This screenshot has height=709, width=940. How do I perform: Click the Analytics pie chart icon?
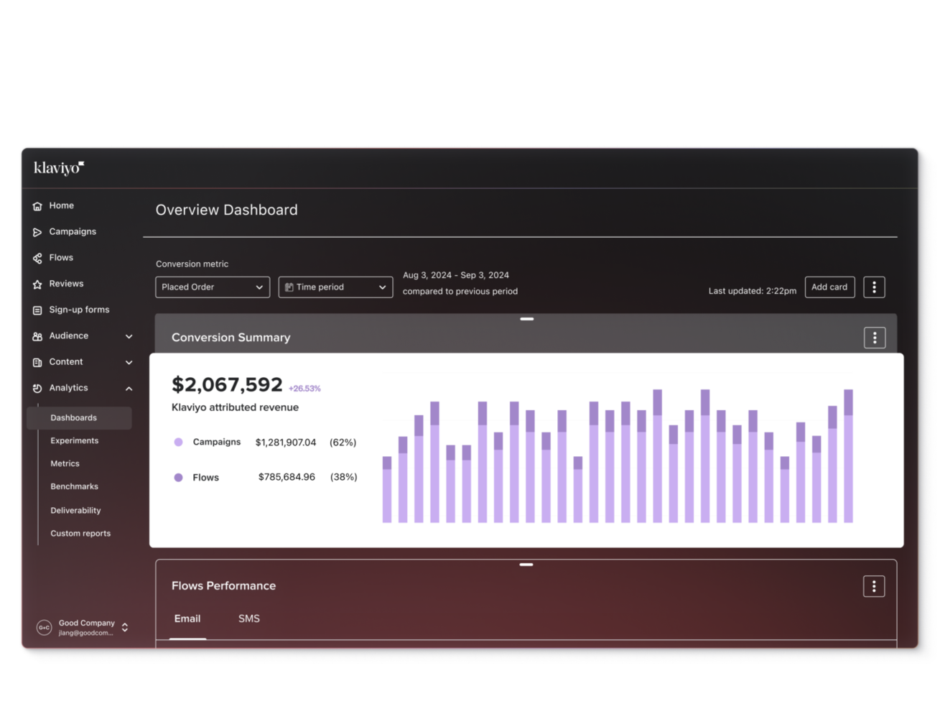click(x=37, y=389)
